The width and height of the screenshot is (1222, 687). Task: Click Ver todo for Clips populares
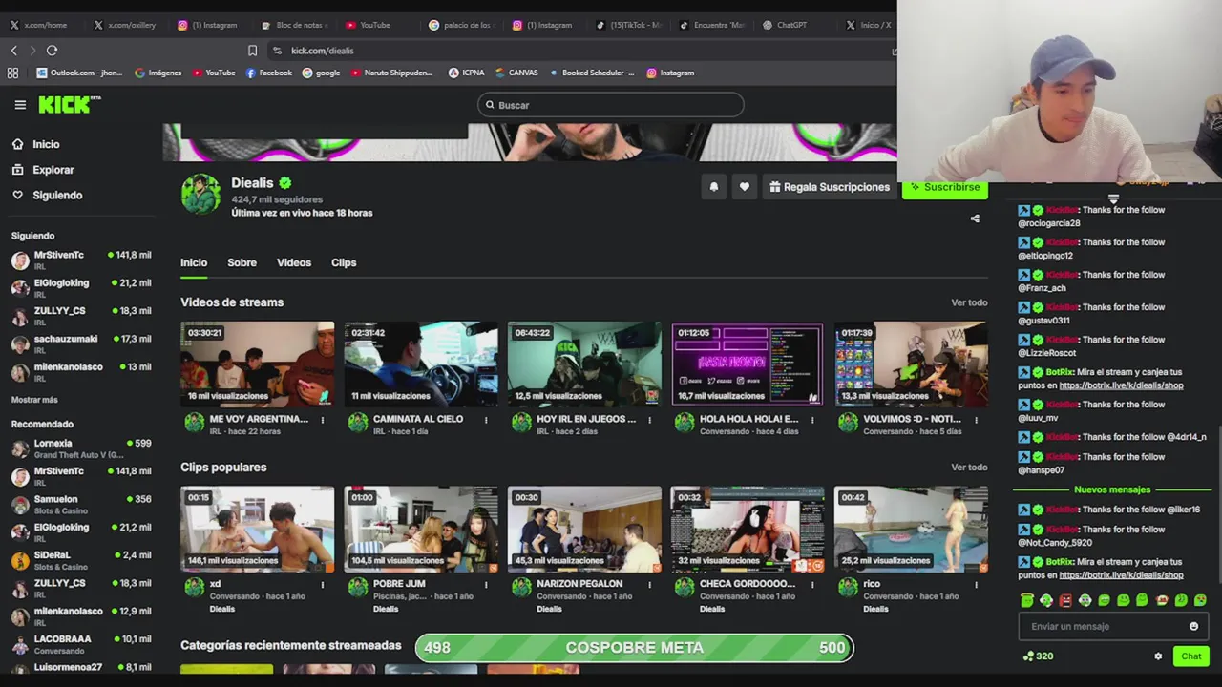(x=969, y=468)
